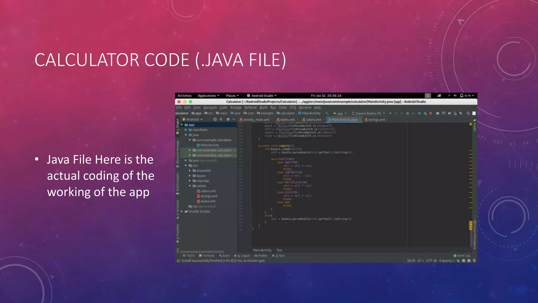The width and height of the screenshot is (538, 303).
Task: Toggle the Logcat tool window
Action: click(242, 256)
